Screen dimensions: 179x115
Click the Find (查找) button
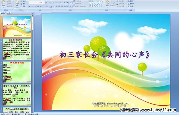(x=130, y=1)
